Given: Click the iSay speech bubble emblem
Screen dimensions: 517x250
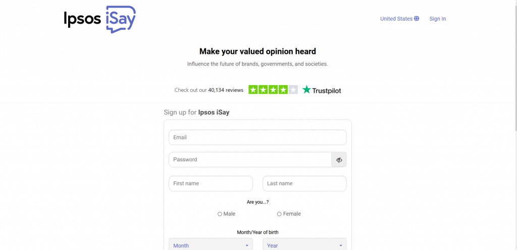Looking at the screenshot, I should pos(121,20).
